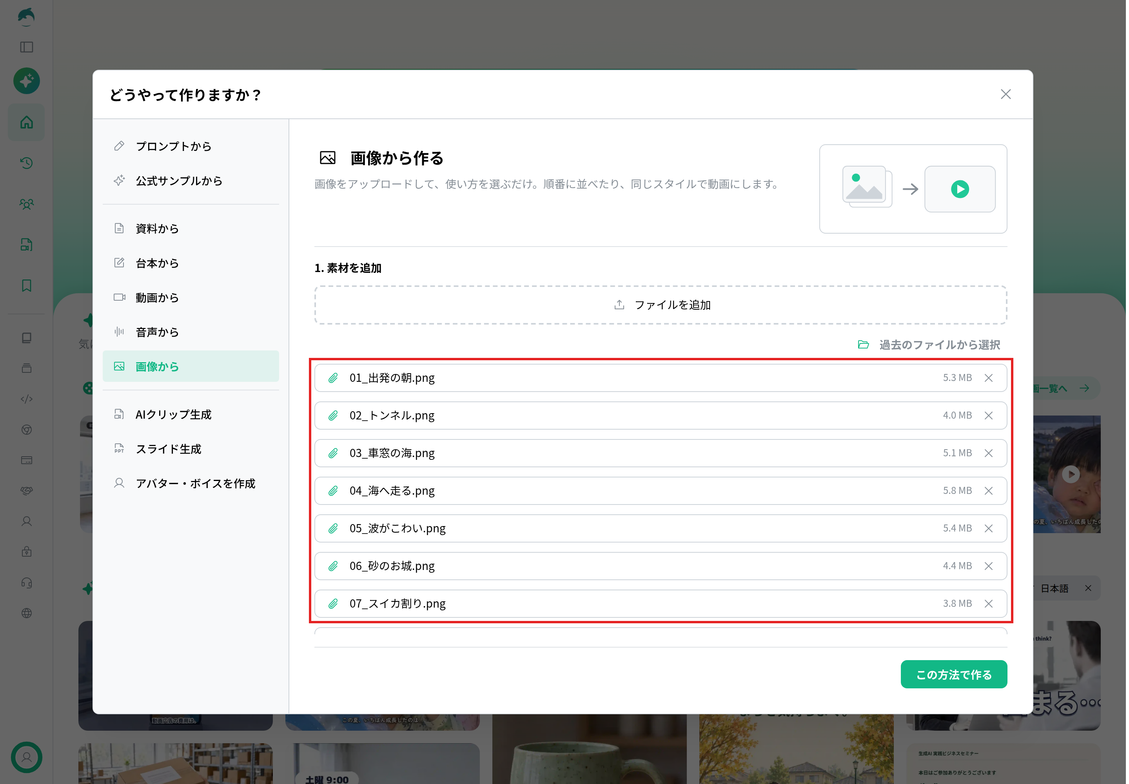Click 過去のファイルから選択 link

(929, 345)
